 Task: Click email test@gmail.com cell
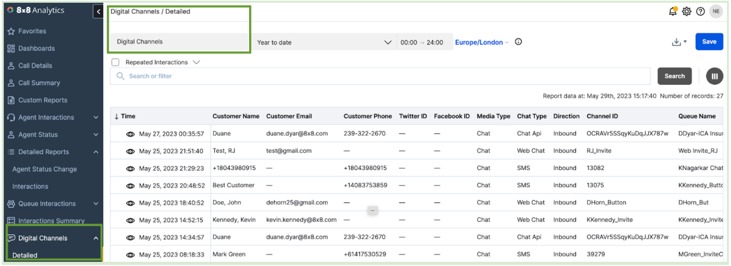(289, 151)
